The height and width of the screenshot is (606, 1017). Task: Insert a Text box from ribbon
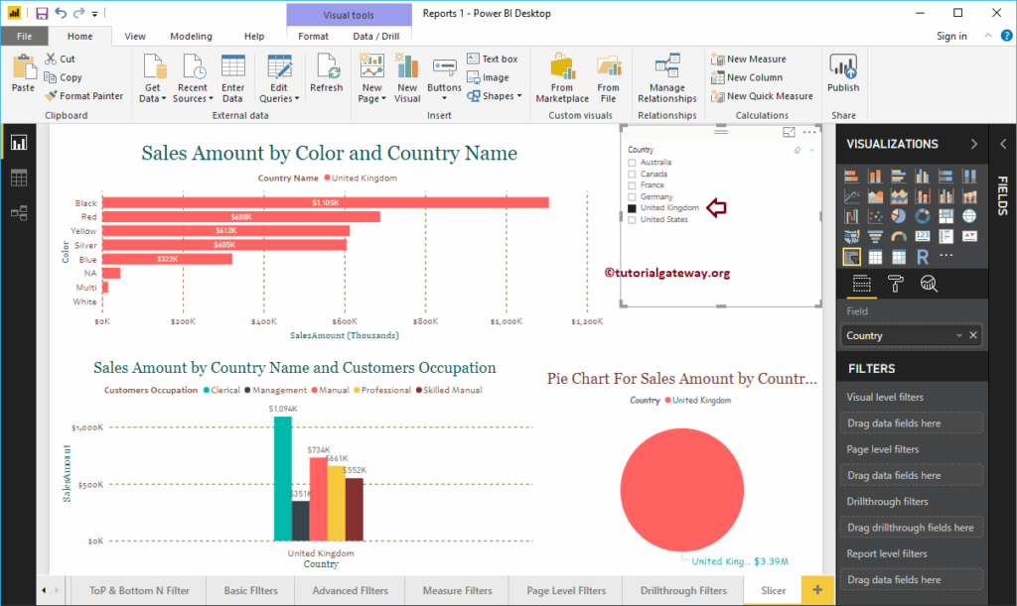pyautogui.click(x=493, y=59)
